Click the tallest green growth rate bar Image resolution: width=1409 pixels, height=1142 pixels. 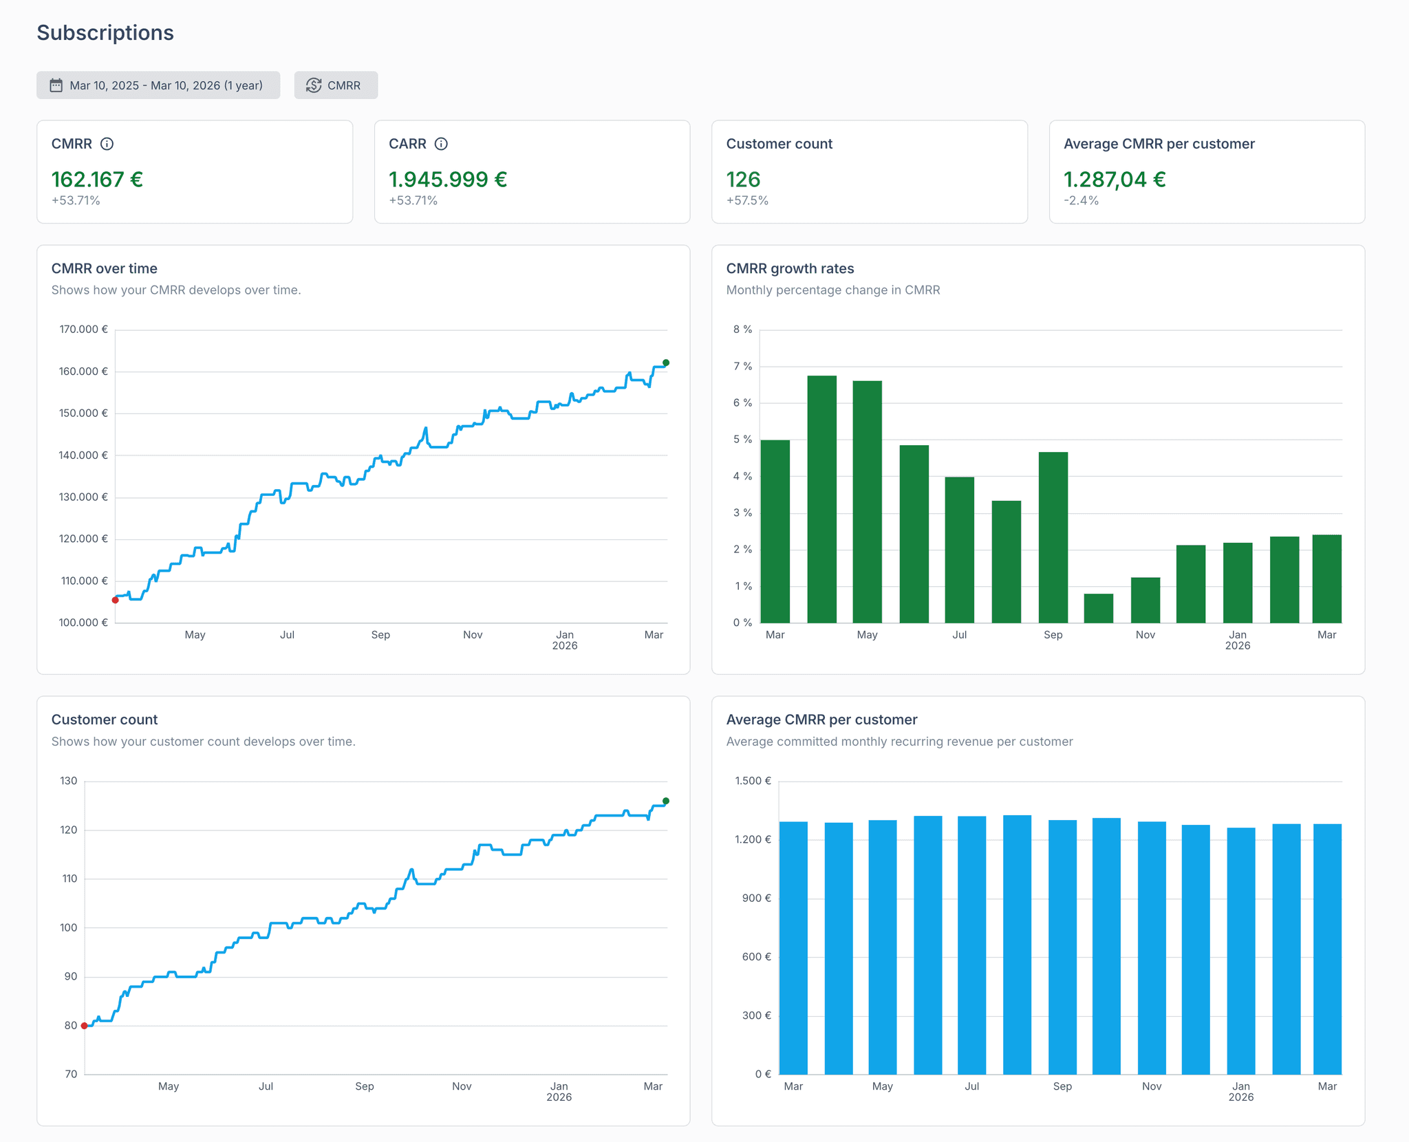821,499
